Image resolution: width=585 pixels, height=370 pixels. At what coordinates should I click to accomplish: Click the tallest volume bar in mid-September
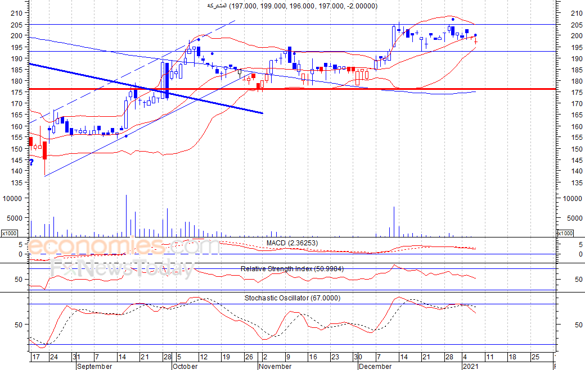(126, 216)
